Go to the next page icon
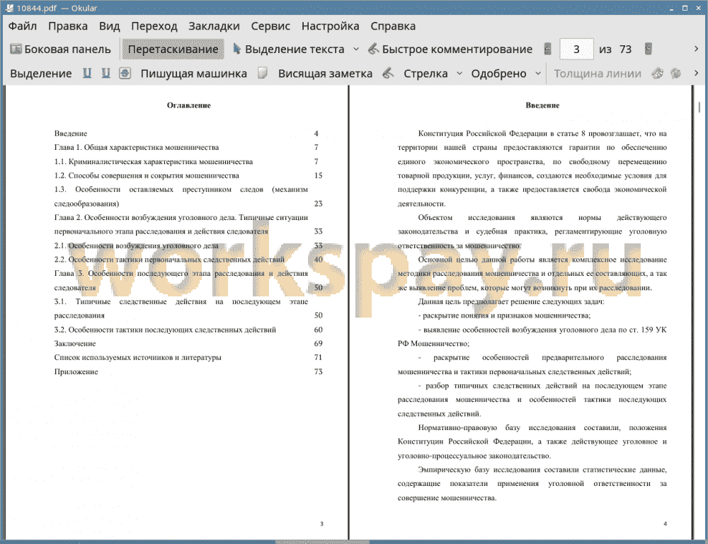The image size is (708, 544). 649,50
